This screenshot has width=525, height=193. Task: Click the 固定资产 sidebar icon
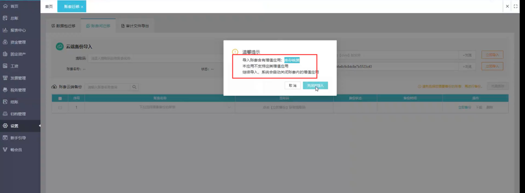click(5, 54)
